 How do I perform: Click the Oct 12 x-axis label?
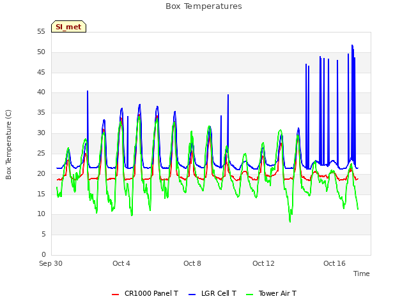tap(263, 263)
